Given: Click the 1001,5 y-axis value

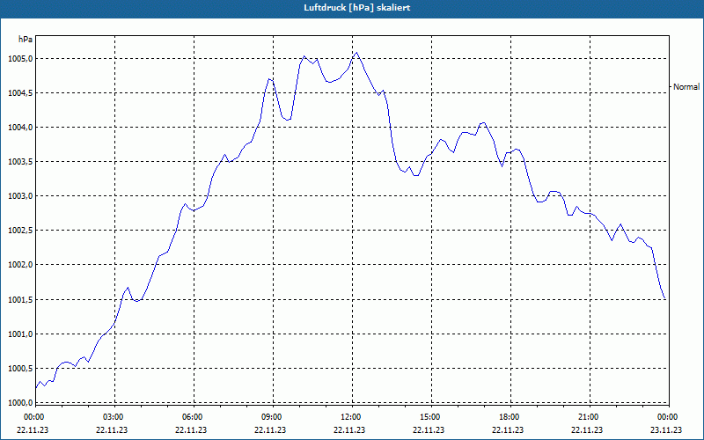Looking at the screenshot, I should coord(19,299).
